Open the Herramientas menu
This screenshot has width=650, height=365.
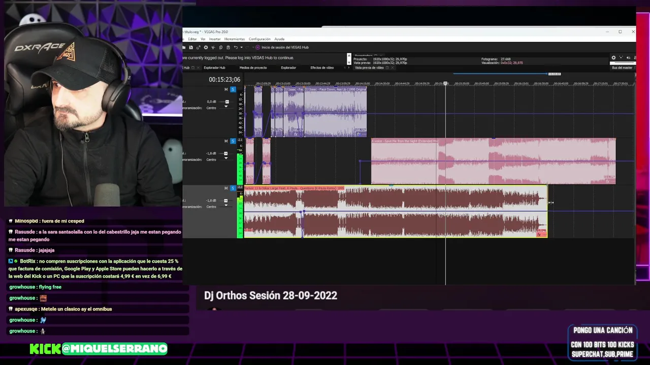click(235, 39)
